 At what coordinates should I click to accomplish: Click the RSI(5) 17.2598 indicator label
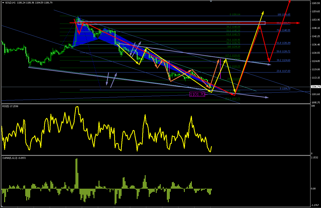click(x=10, y=106)
